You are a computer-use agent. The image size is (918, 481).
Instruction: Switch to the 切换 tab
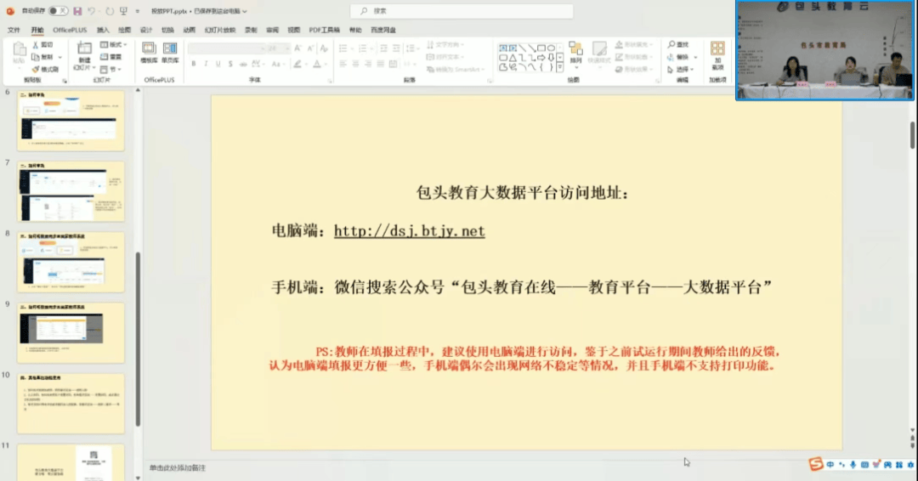click(167, 30)
